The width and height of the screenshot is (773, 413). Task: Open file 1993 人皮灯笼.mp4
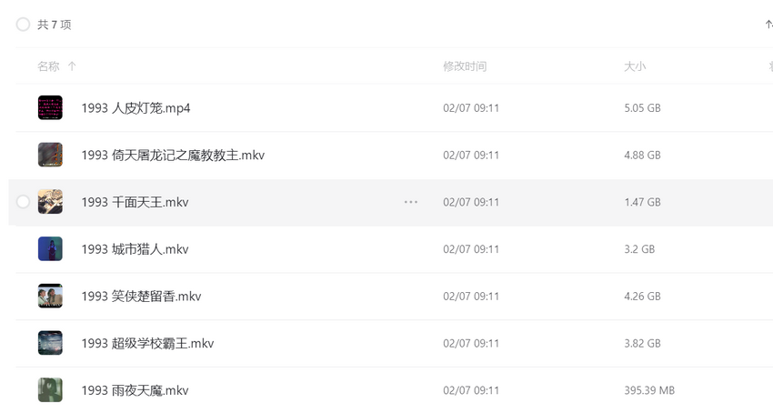coord(136,108)
